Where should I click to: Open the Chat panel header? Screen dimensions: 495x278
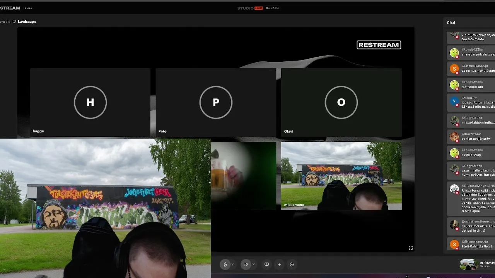451,22
